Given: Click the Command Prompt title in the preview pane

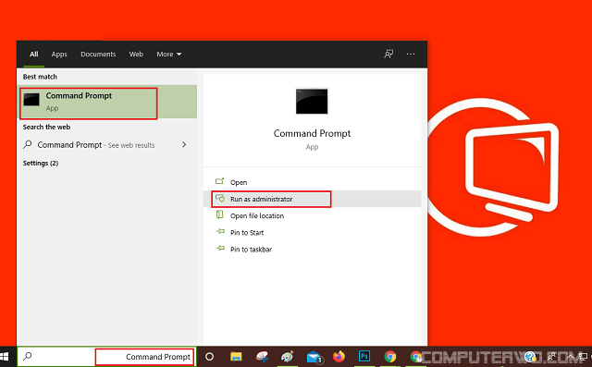Looking at the screenshot, I should 312,133.
